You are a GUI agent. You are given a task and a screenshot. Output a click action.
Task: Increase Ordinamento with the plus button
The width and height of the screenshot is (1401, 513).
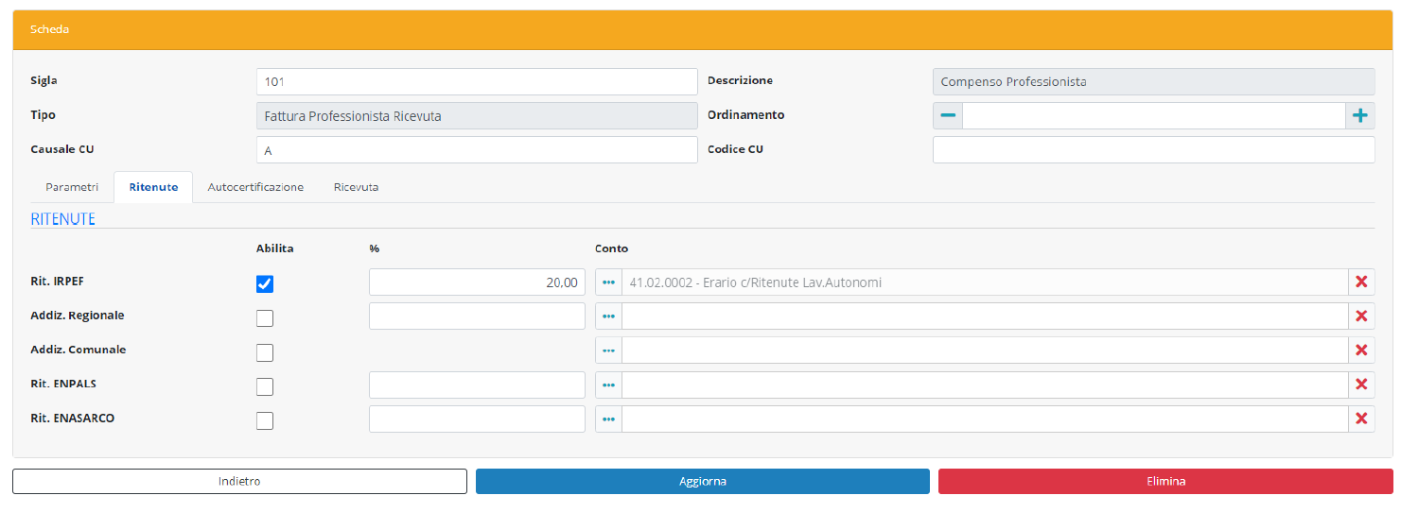pyautogui.click(x=1359, y=115)
